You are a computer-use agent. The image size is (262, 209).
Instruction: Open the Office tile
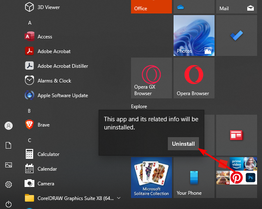tap(151, 7)
